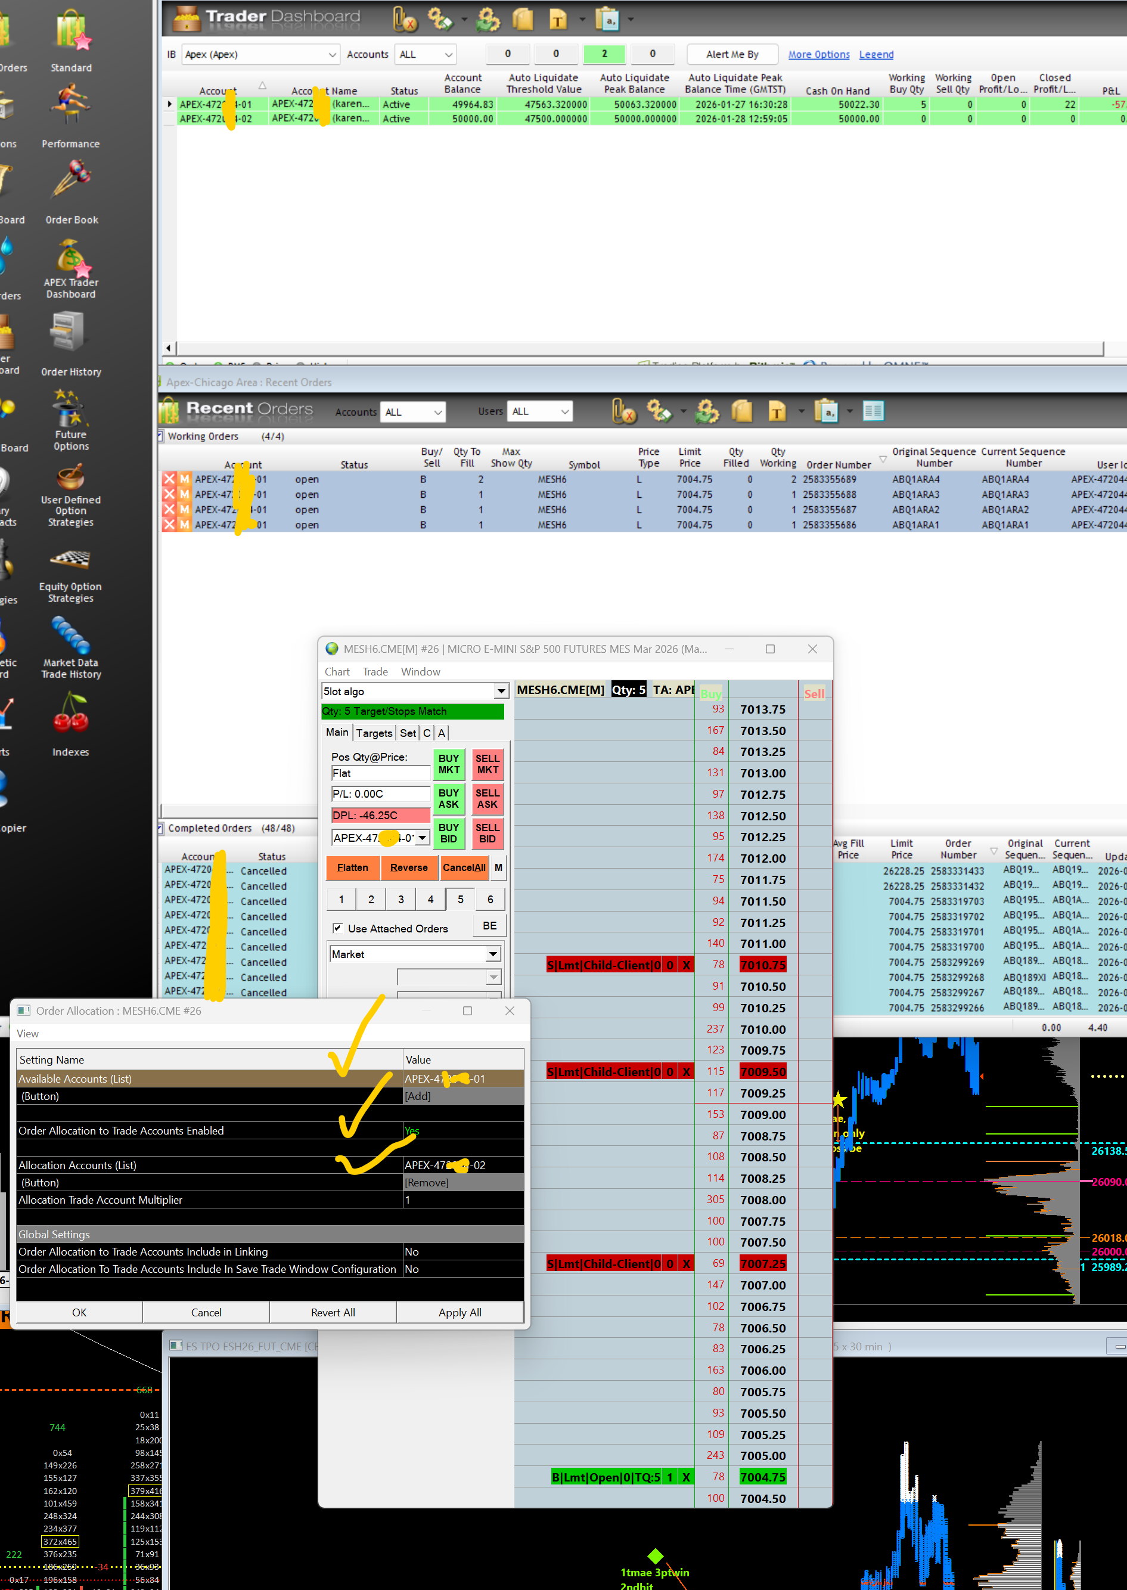Modify working order 2583355686 with its M icon
Screen dimensions: 1127x1590
[184, 525]
